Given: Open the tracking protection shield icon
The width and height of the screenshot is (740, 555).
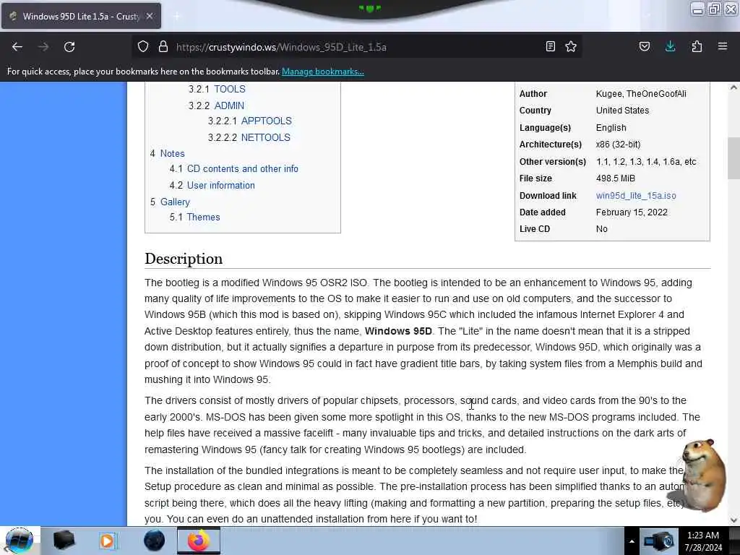Looking at the screenshot, I should tap(143, 47).
